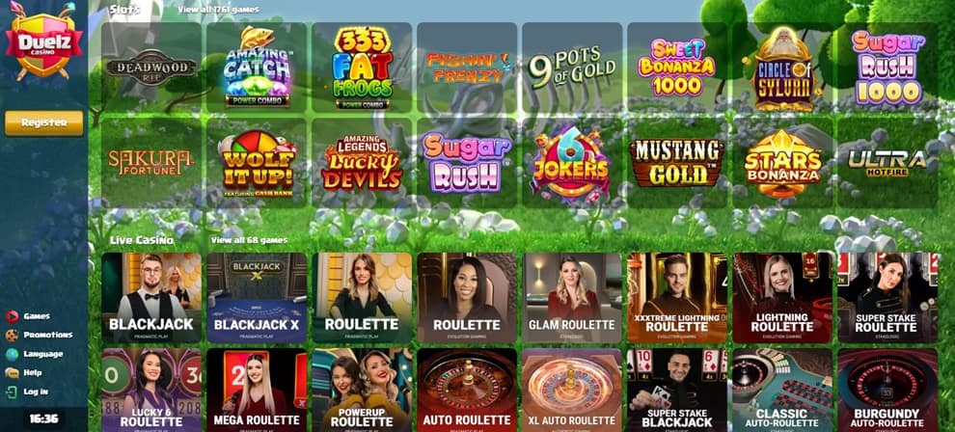The height and width of the screenshot is (432, 955).
Task: Select the Mustang Gold slot
Action: [x=676, y=163]
